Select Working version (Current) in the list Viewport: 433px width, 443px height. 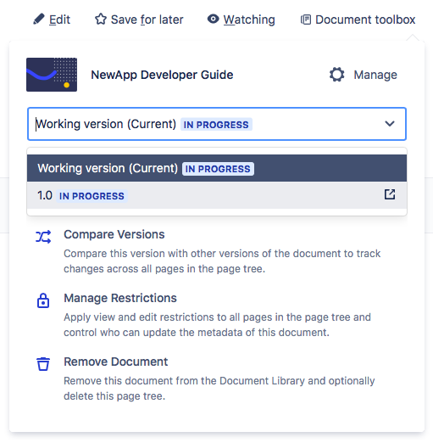point(217,168)
